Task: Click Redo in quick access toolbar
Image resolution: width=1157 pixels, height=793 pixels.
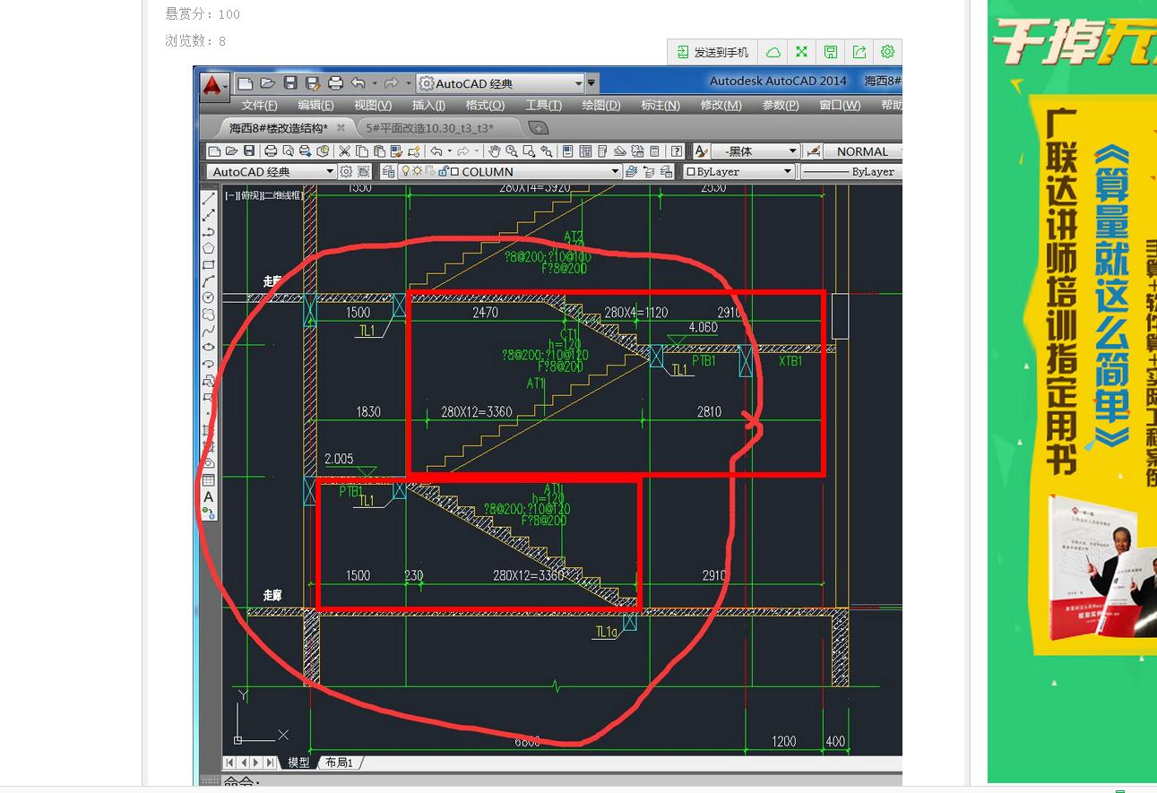Action: [x=391, y=83]
